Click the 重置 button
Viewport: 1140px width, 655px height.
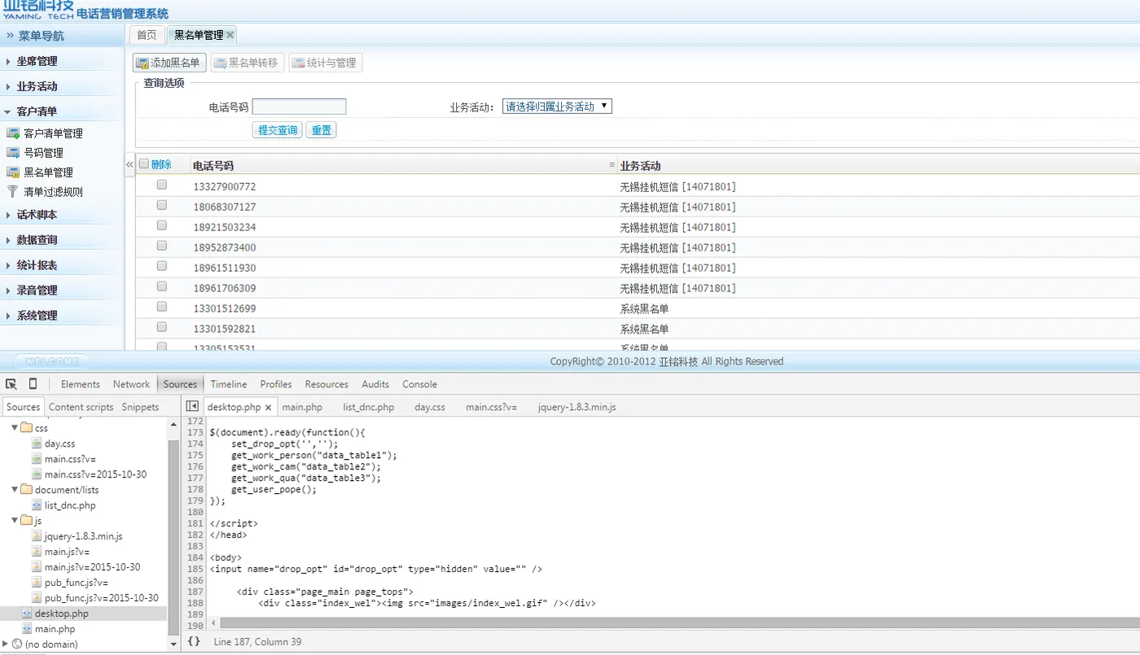321,130
